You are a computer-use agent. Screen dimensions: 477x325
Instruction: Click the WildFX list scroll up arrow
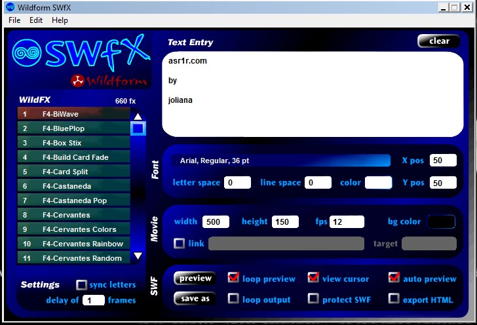tap(138, 117)
